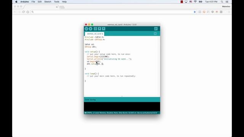The image size is (244, 137).
Task: Focus the browser address bar
Action: click(x=114, y=12)
